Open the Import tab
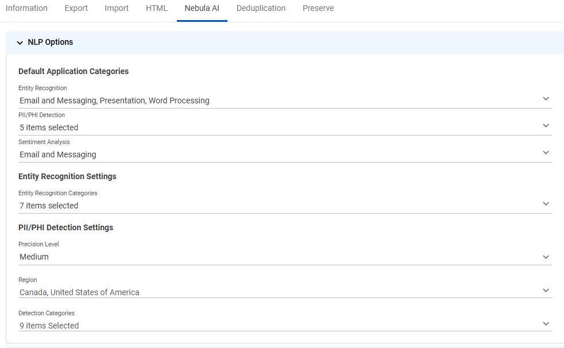The width and height of the screenshot is (564, 348). click(x=117, y=8)
